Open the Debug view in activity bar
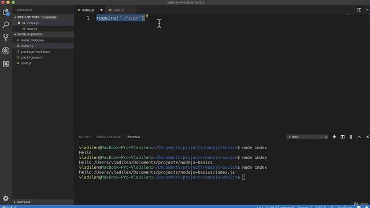 pyautogui.click(x=6, y=51)
